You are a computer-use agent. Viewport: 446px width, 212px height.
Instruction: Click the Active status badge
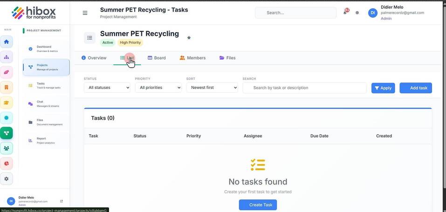tap(108, 43)
